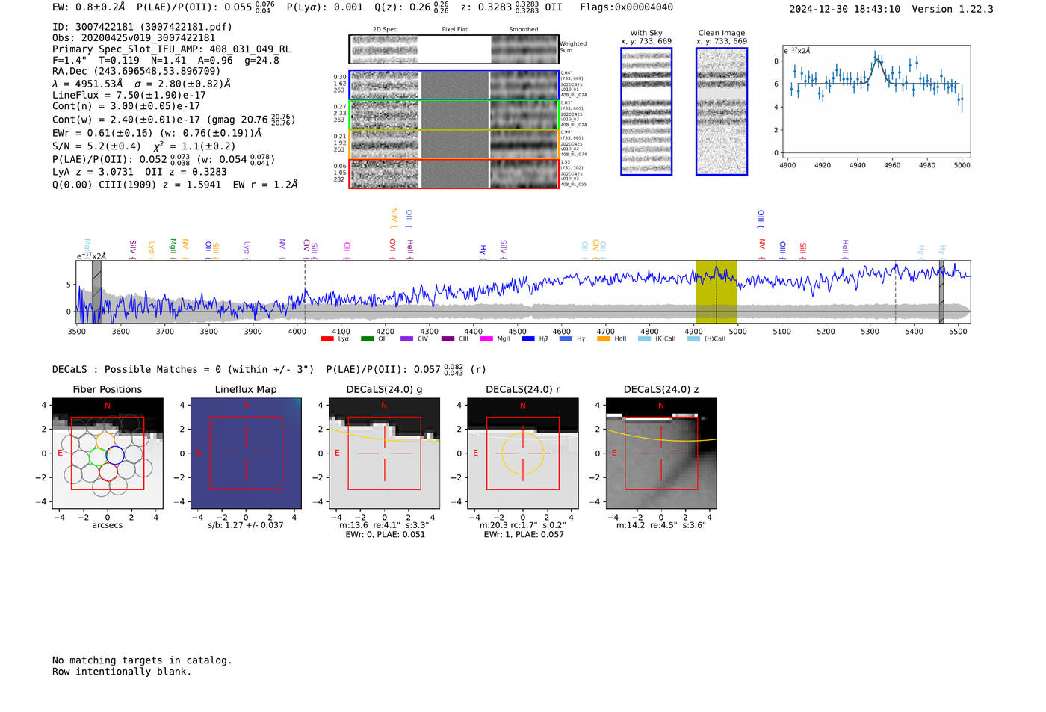
Task: Click 'Row intentionally blank.' text
Action: pos(122,672)
